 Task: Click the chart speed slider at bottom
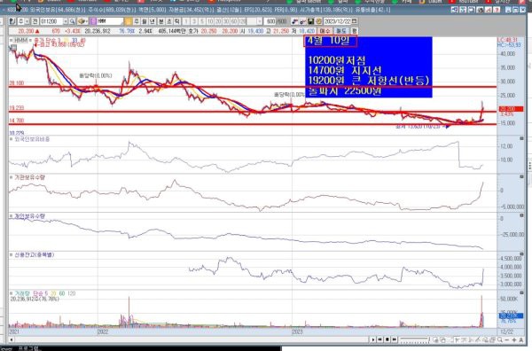[x=415, y=339]
